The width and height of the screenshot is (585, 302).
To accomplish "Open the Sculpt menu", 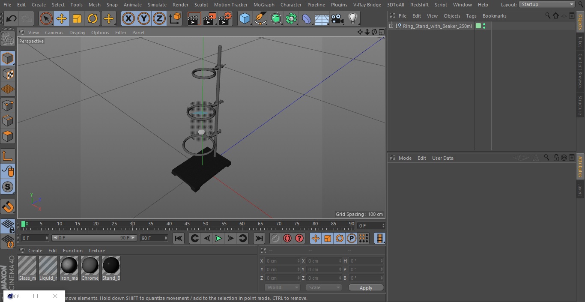I will pyautogui.click(x=201, y=5).
